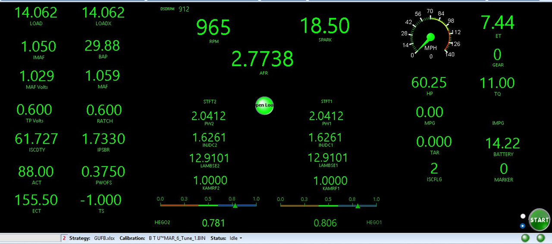Click the HEGO1 reading 0.806

pos(325,223)
